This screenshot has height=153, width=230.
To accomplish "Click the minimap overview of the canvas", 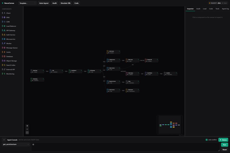I will coord(170,125).
